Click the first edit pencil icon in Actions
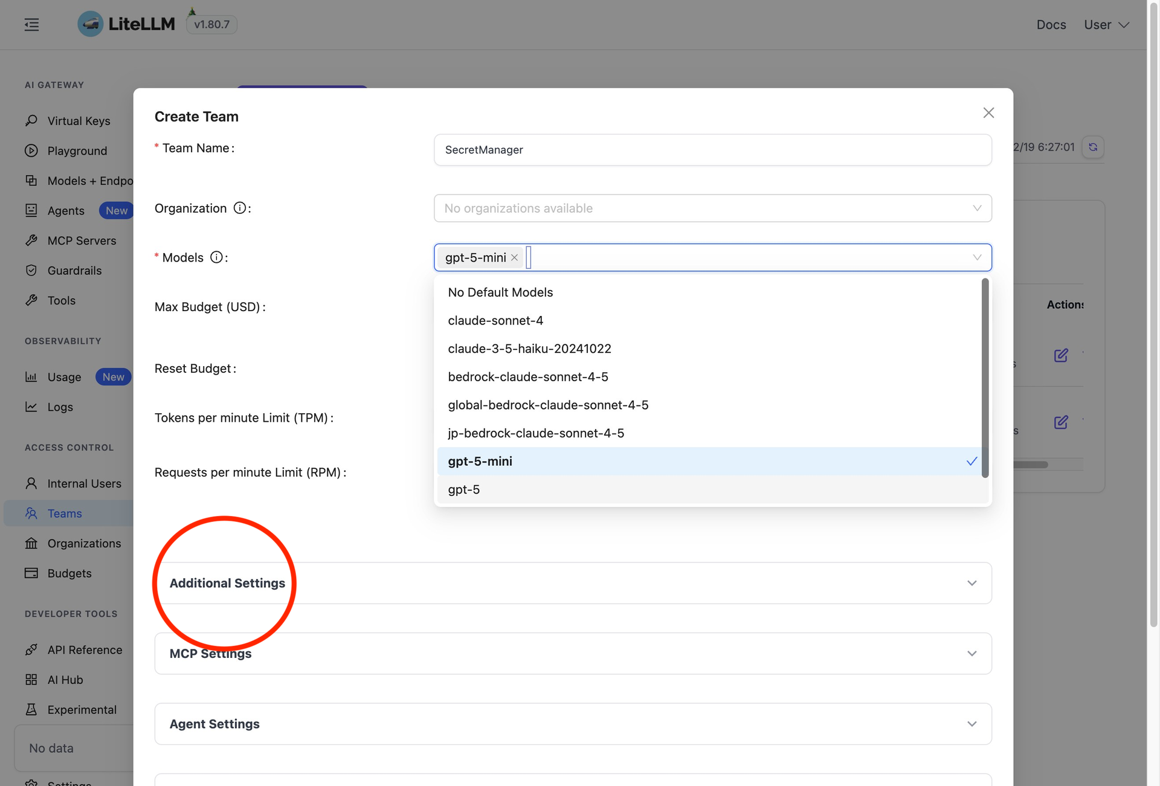 pyautogui.click(x=1061, y=355)
